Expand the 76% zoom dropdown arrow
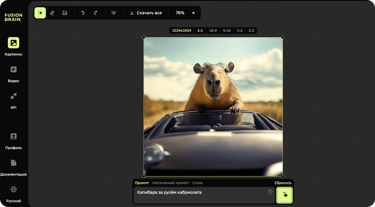Image resolution: width=375 pixels, height=207 pixels. (x=194, y=13)
